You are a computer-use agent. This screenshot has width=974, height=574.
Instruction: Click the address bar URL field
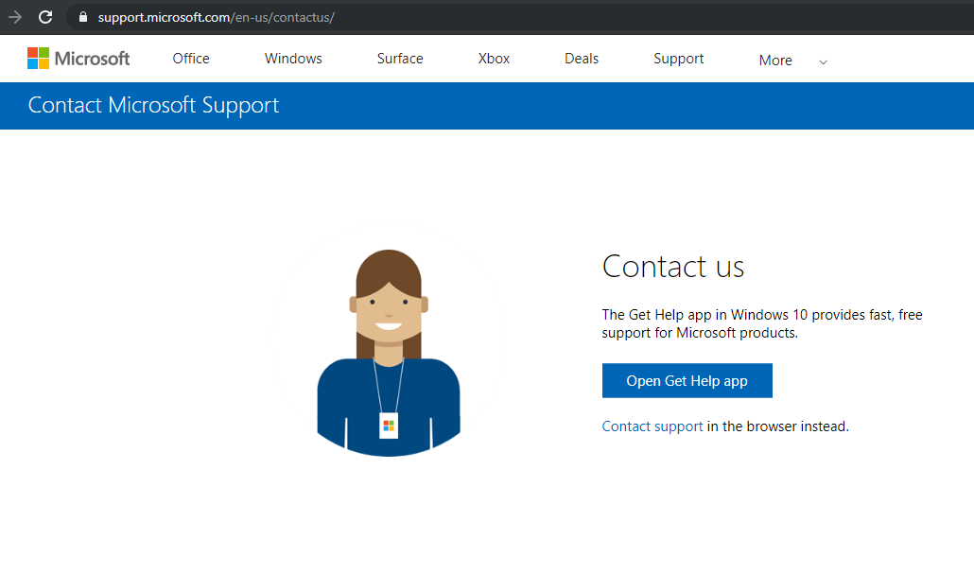tap(522, 17)
